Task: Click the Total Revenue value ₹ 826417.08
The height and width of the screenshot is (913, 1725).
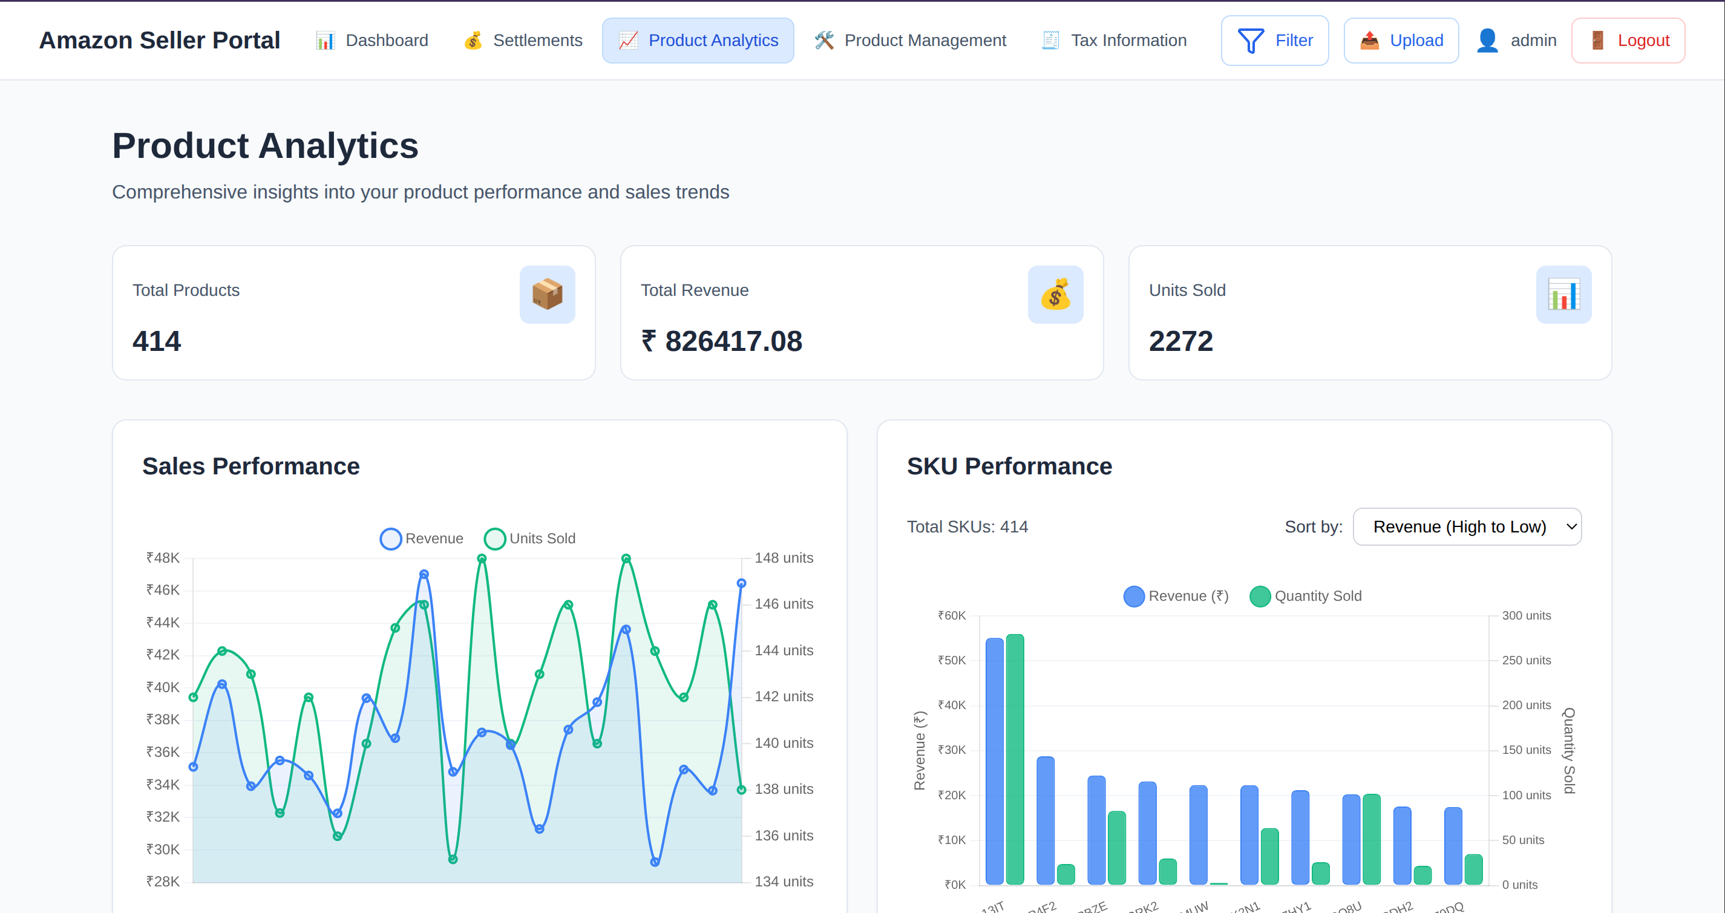Action: (721, 341)
